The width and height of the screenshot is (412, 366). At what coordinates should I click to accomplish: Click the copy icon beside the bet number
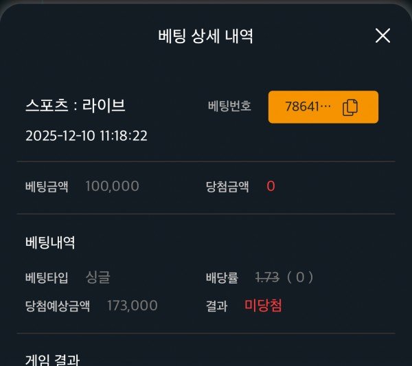point(350,107)
